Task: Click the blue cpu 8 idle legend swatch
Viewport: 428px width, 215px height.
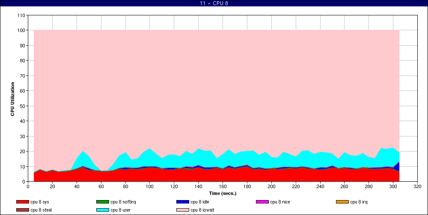Action: [x=183, y=202]
